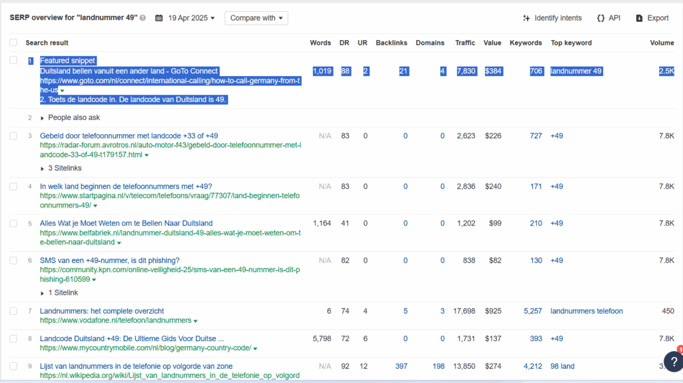Image resolution: width=683 pixels, height=383 pixels.
Task: Click top keyword landnummers telefoon
Action: click(x=586, y=311)
